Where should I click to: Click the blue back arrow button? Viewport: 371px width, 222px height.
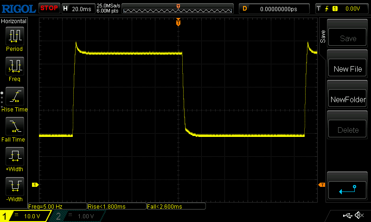(x=347, y=190)
